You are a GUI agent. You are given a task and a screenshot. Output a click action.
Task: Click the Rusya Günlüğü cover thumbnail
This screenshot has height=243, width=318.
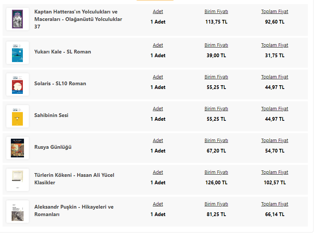click(x=18, y=148)
